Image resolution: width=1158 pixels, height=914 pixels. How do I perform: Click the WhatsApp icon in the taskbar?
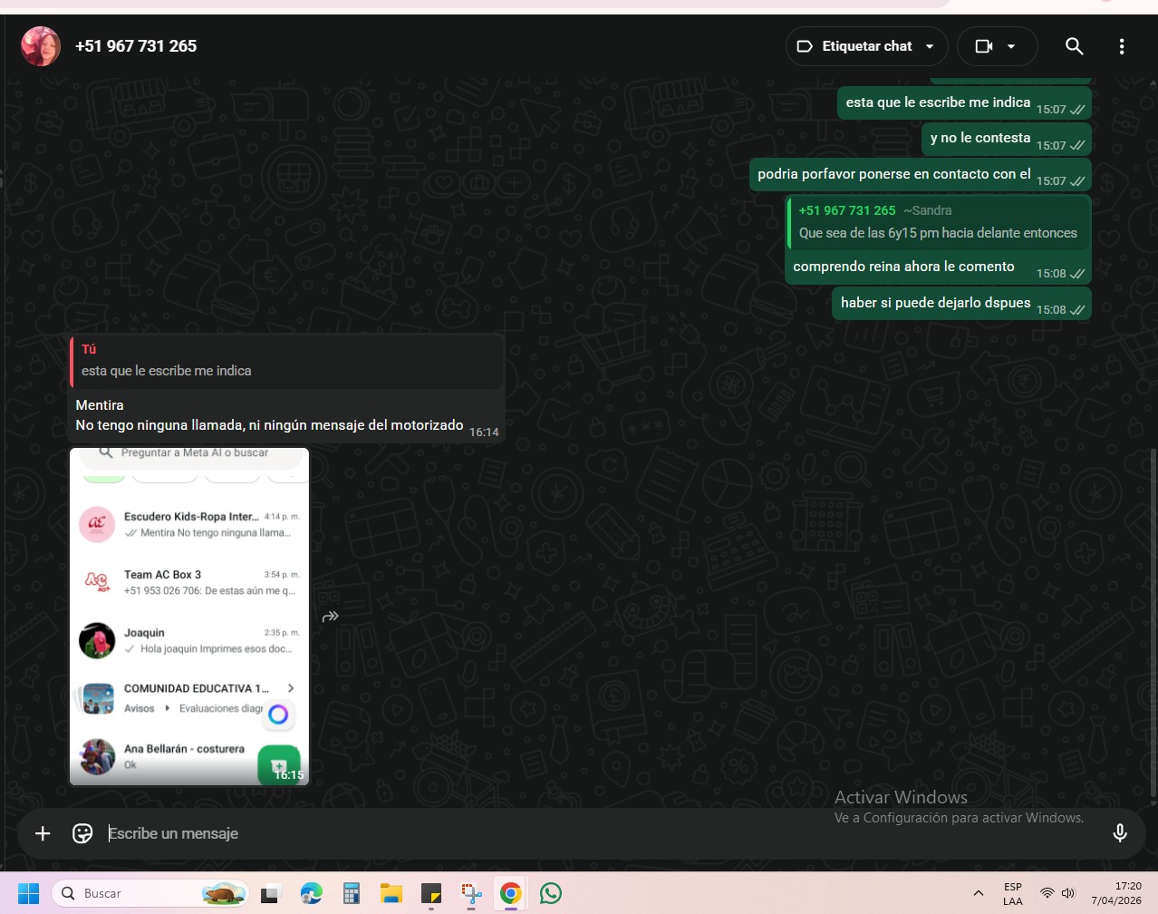(550, 893)
